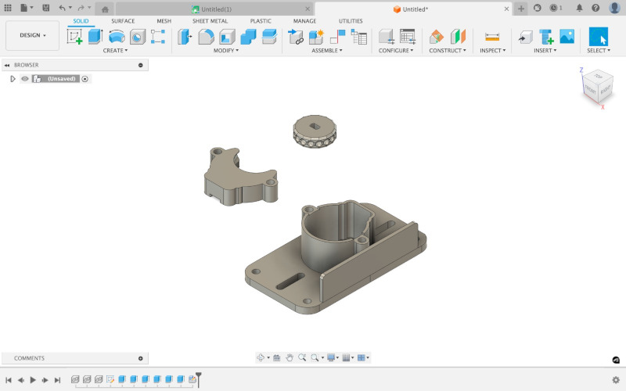Click the Insert Component link icon
626x391 pixels.
[296, 37]
